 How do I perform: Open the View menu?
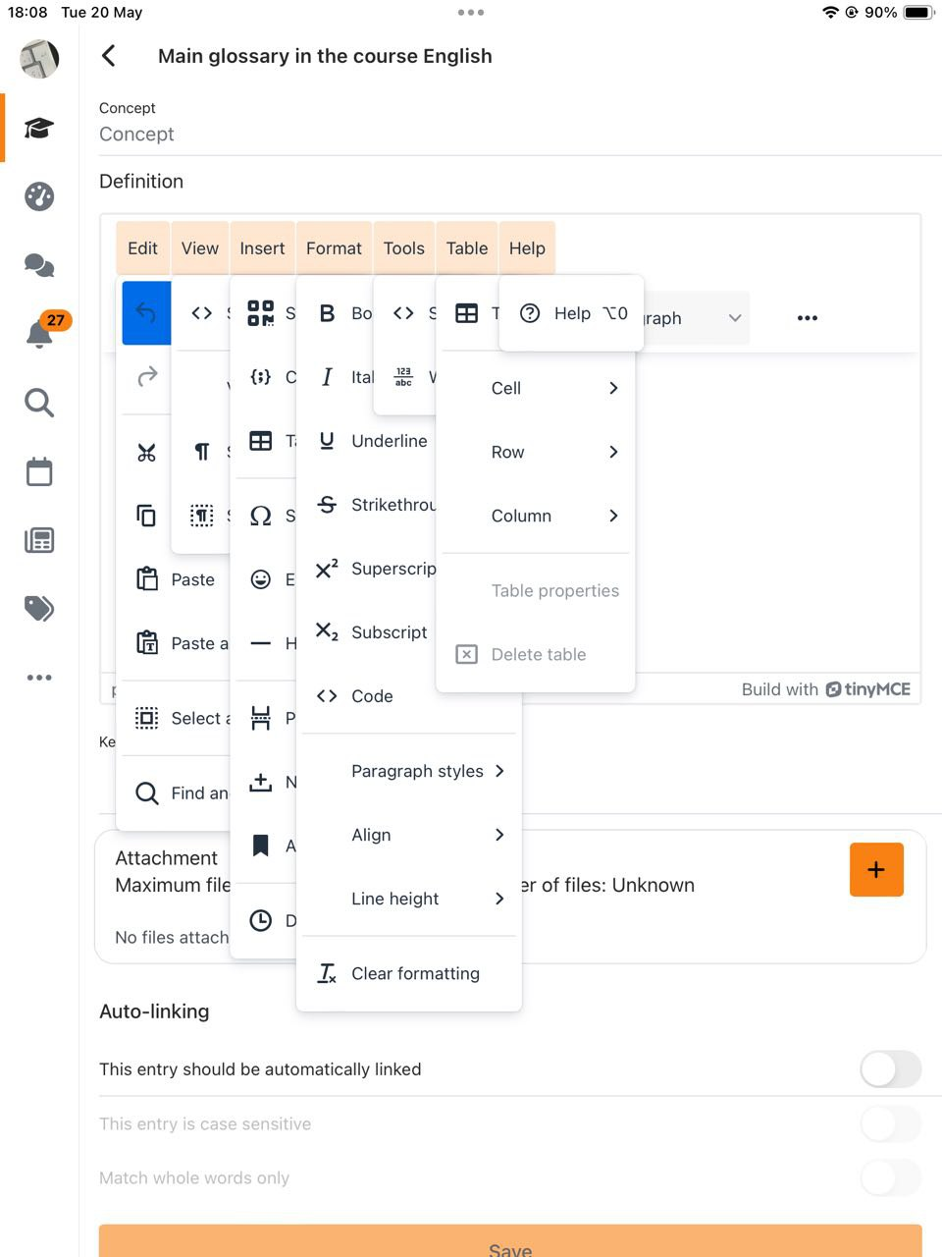point(200,248)
